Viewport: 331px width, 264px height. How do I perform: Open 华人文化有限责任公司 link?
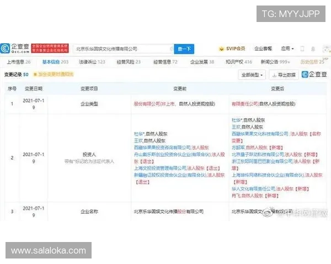[x=253, y=189]
